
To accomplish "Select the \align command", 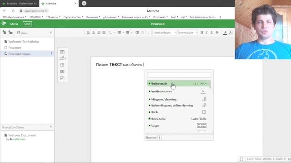I will (x=178, y=126).
